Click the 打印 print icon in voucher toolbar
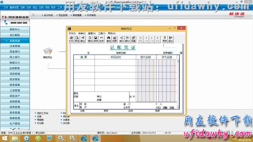Image resolution: width=253 pixels, height=142 pixels. pos(71,39)
